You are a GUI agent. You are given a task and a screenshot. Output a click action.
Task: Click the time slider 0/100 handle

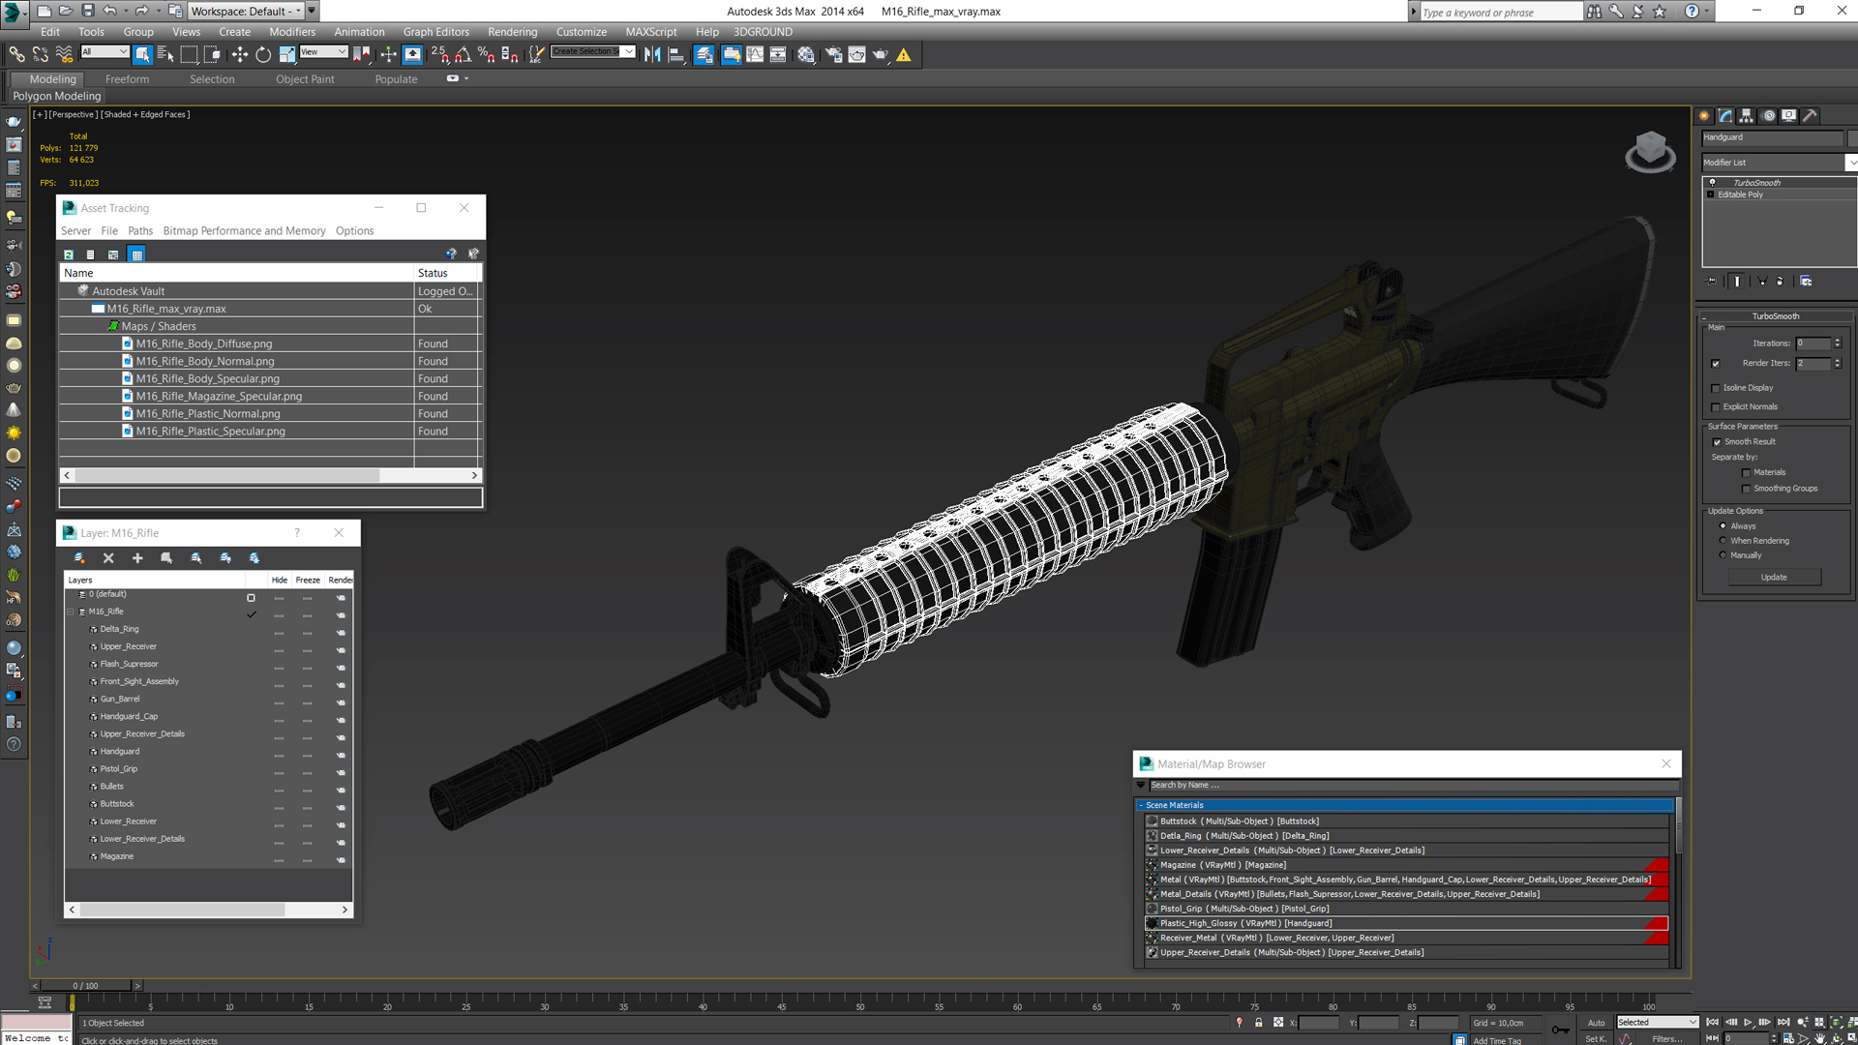click(x=85, y=986)
